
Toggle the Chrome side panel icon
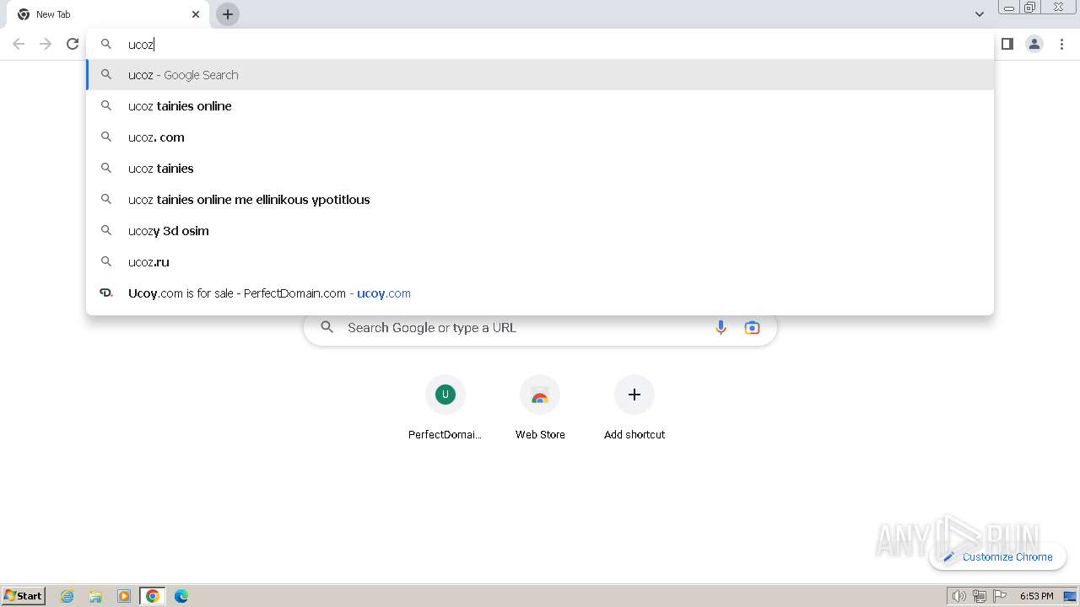pos(1007,44)
